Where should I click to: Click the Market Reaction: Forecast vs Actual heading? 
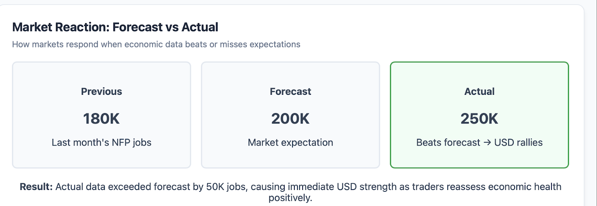[x=115, y=27]
